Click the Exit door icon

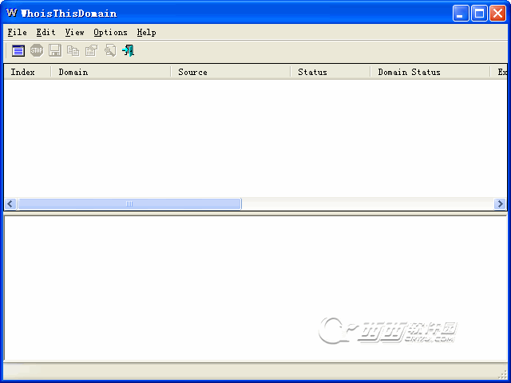tap(128, 51)
